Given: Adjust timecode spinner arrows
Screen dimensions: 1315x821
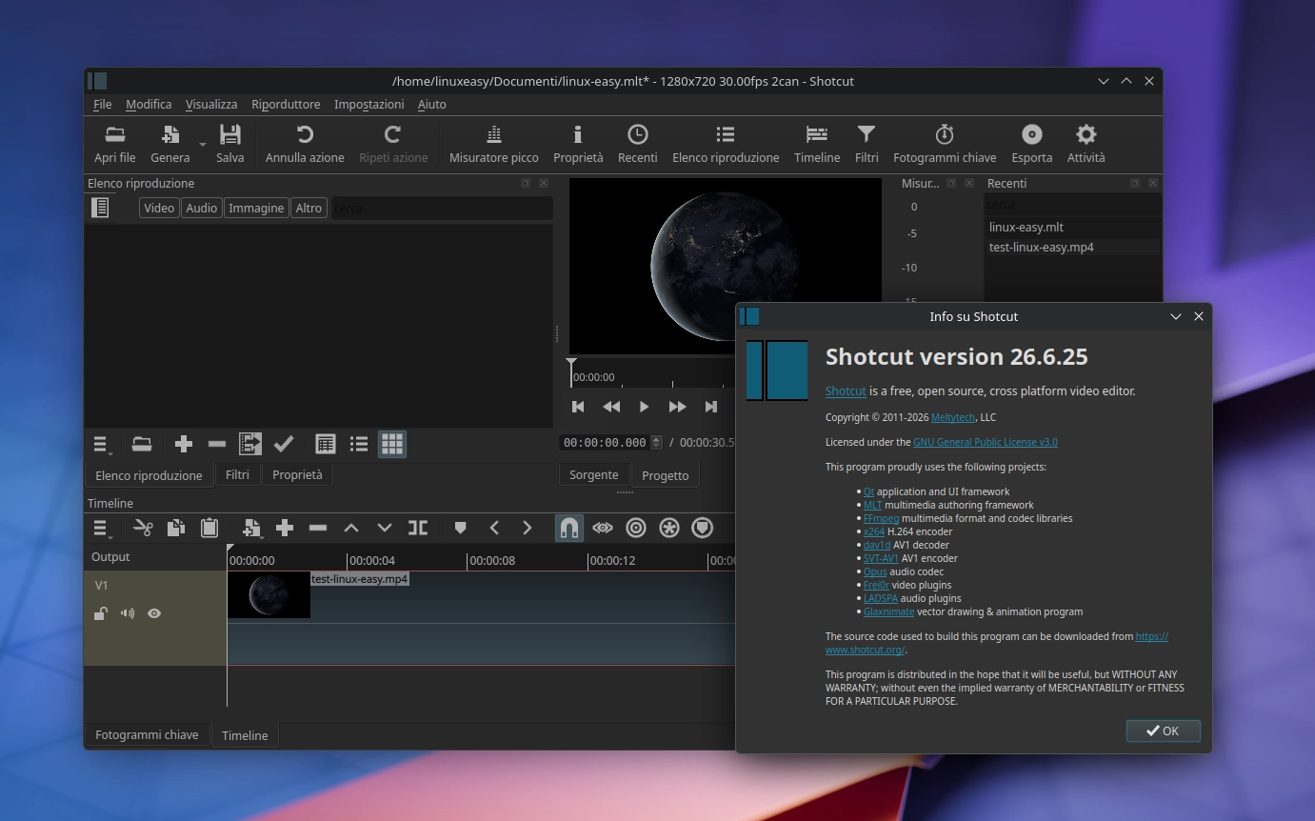Looking at the screenshot, I should (656, 443).
